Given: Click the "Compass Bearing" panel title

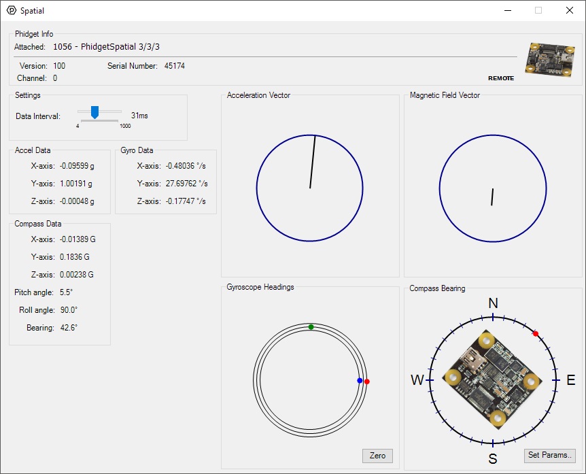Looking at the screenshot, I should 437,288.
